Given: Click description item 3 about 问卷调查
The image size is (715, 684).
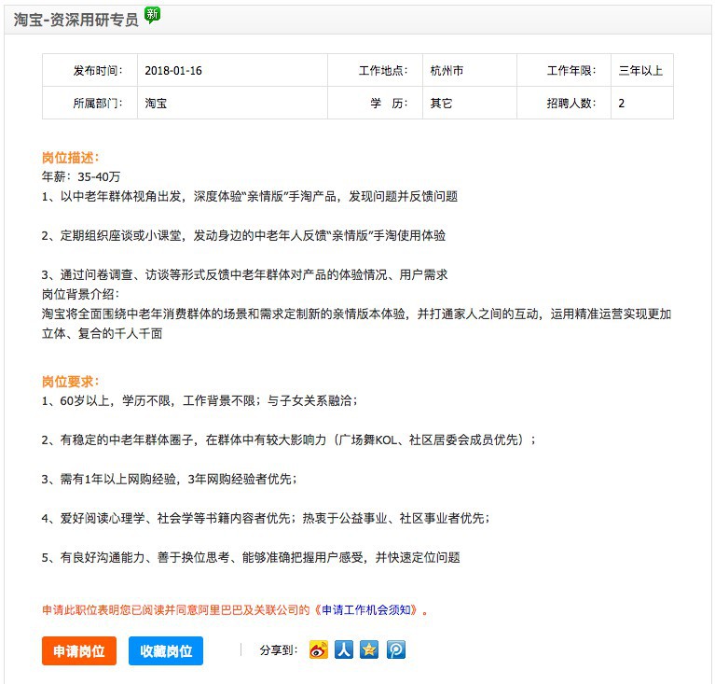Looking at the screenshot, I should click(x=245, y=275).
